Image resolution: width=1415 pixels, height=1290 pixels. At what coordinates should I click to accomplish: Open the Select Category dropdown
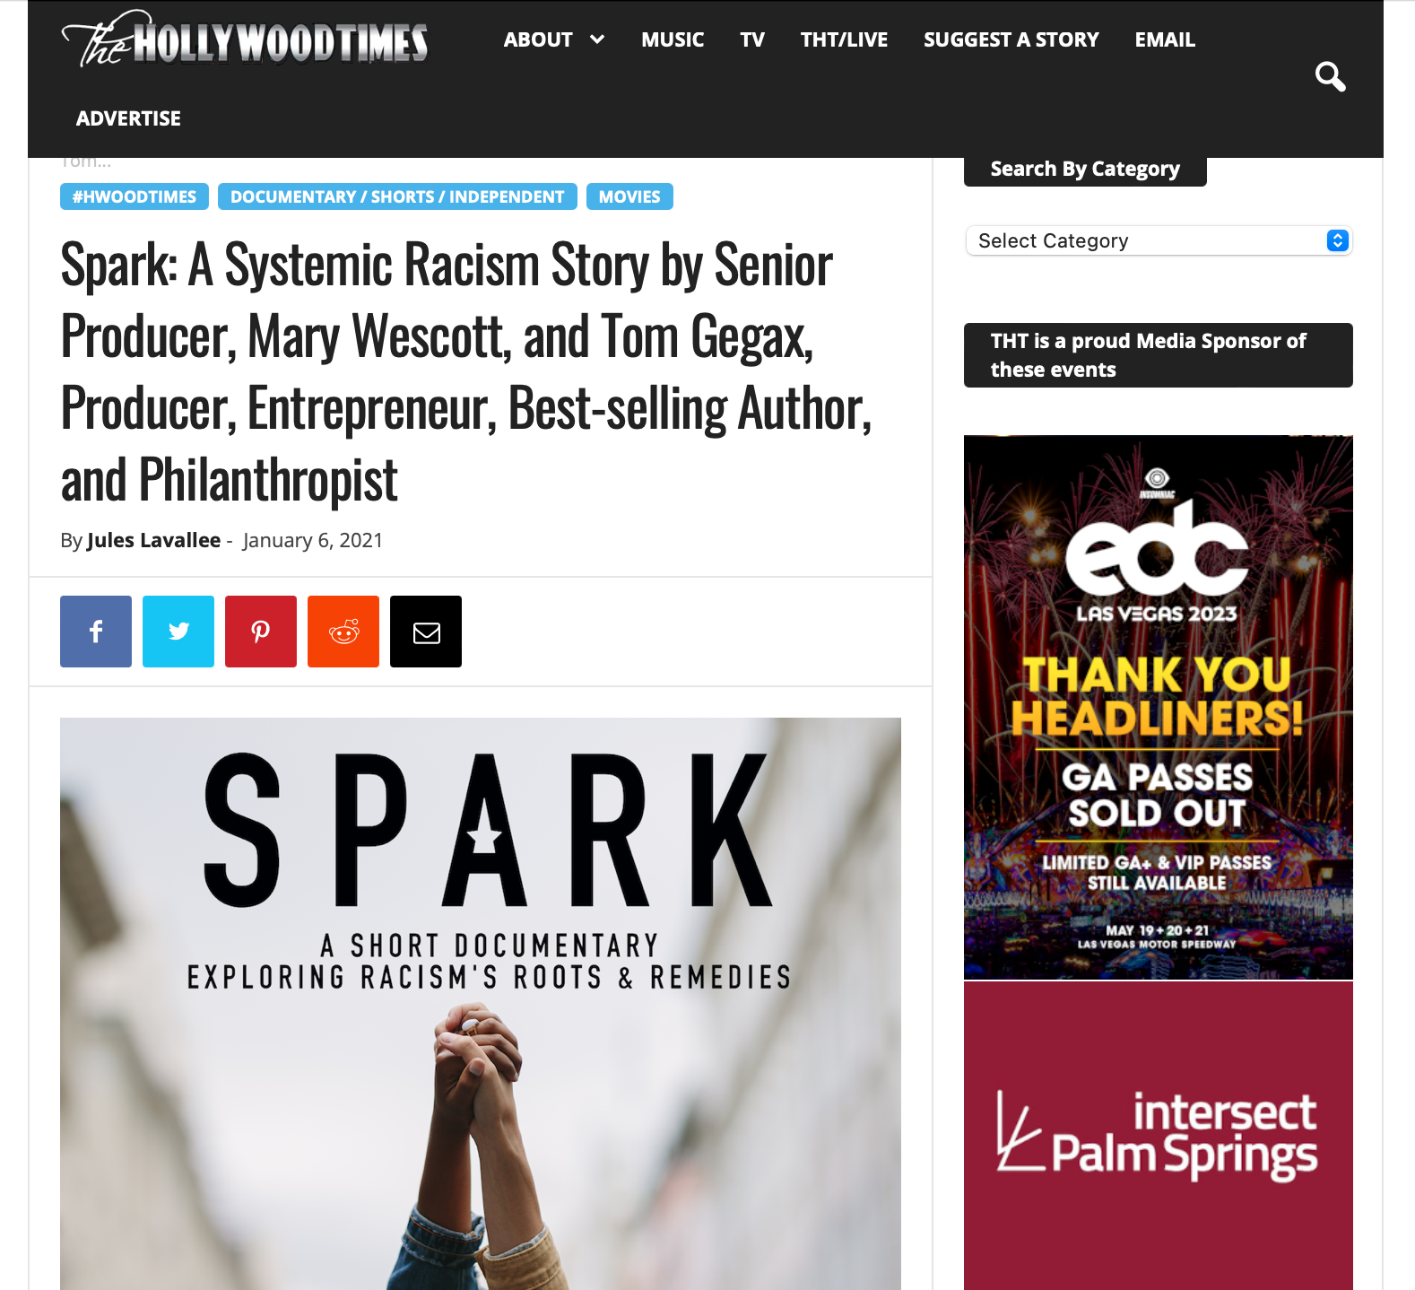coord(1159,240)
